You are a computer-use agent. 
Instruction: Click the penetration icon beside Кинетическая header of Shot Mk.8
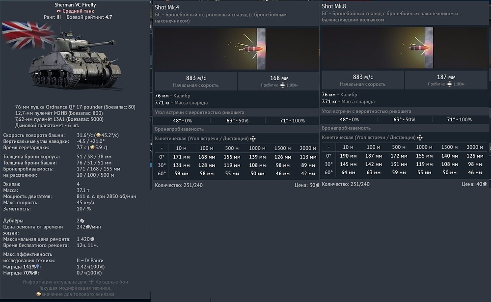[x=420, y=137]
